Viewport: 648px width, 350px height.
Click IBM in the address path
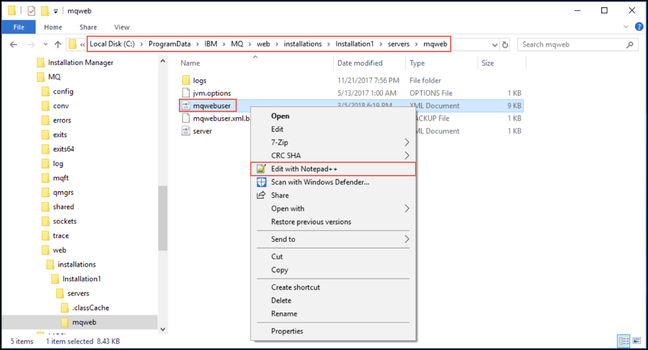211,44
